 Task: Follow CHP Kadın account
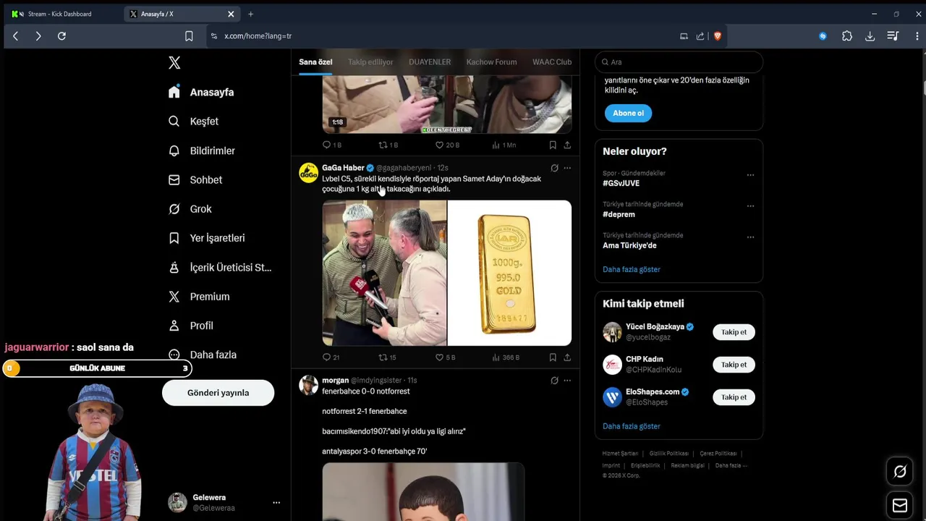point(734,365)
